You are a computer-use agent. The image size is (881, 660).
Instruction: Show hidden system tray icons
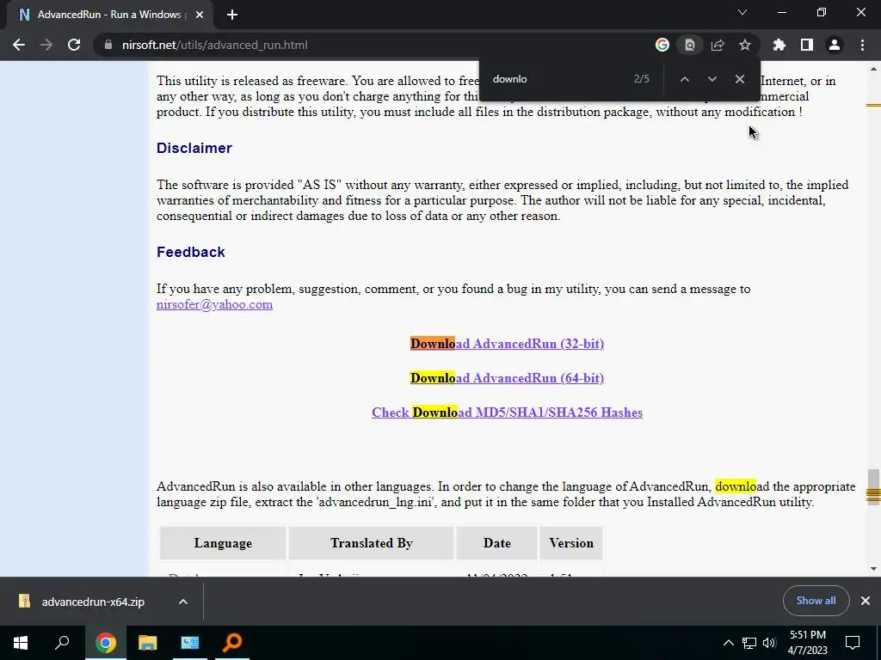click(728, 643)
